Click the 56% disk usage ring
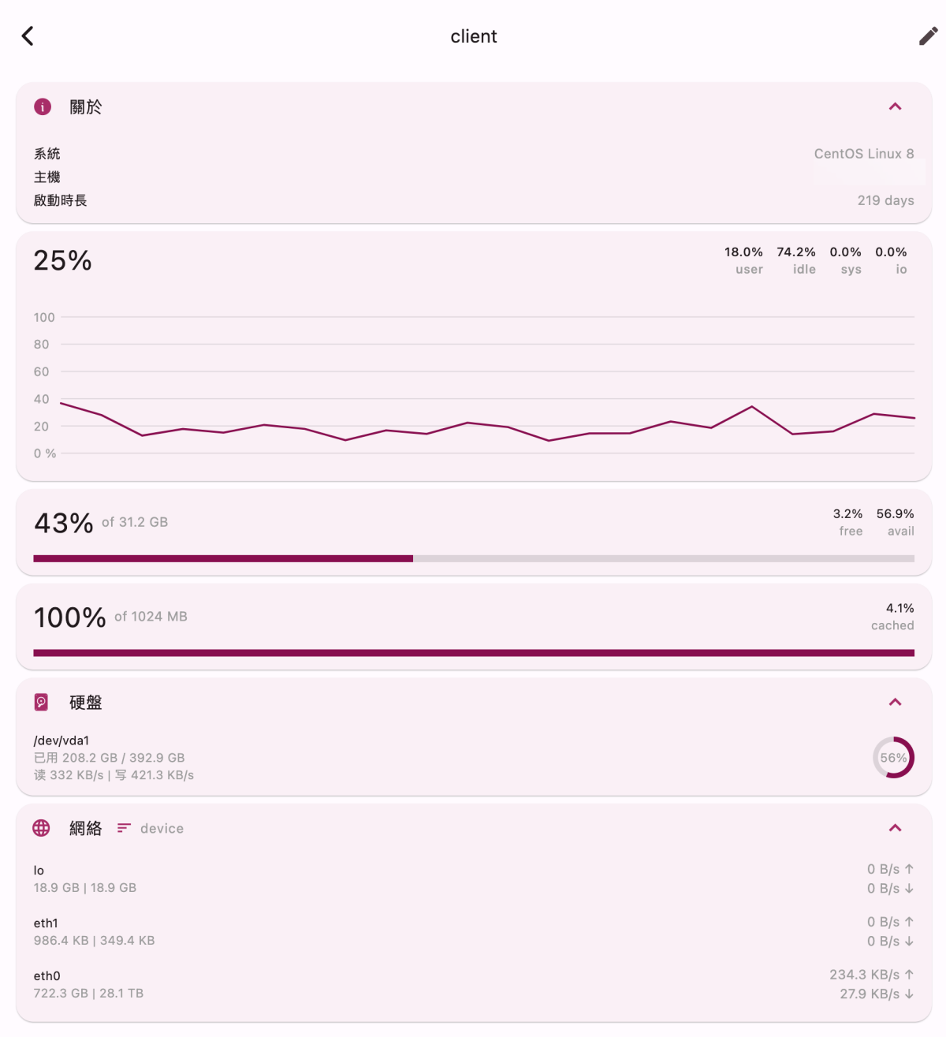The height and width of the screenshot is (1037, 946). [x=893, y=758]
